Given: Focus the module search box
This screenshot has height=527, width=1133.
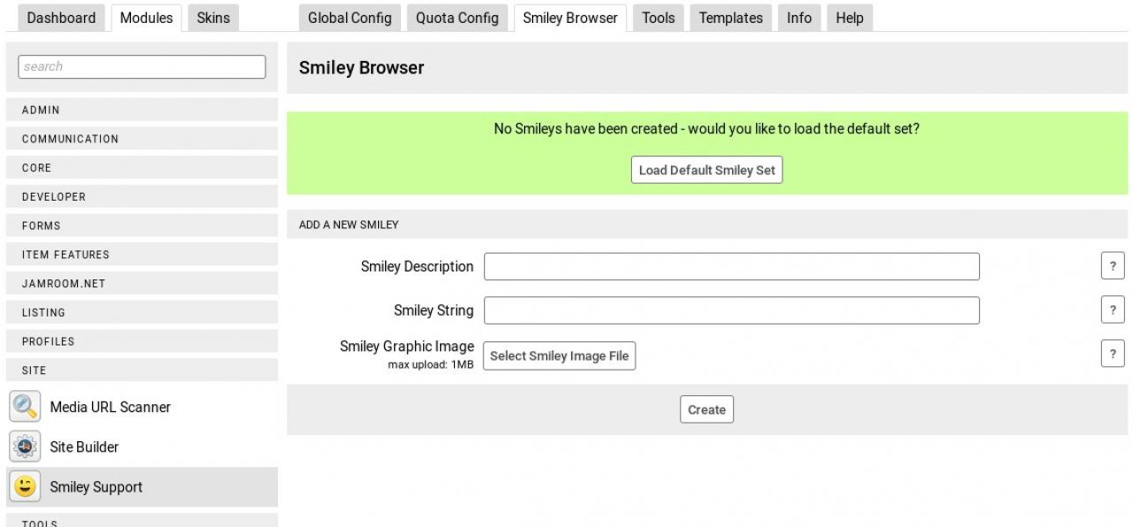Looking at the screenshot, I should [142, 66].
